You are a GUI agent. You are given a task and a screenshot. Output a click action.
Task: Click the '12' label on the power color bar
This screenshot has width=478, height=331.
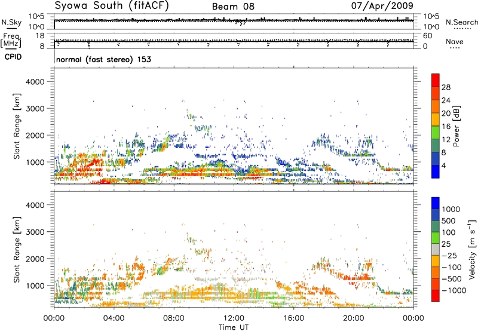pyautogui.click(x=446, y=140)
